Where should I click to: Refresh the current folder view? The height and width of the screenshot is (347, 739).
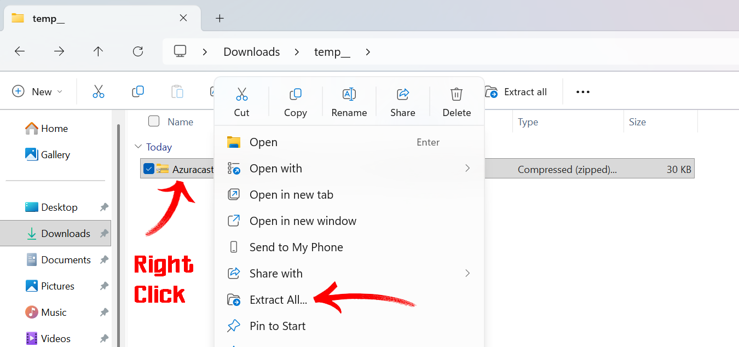click(x=138, y=51)
